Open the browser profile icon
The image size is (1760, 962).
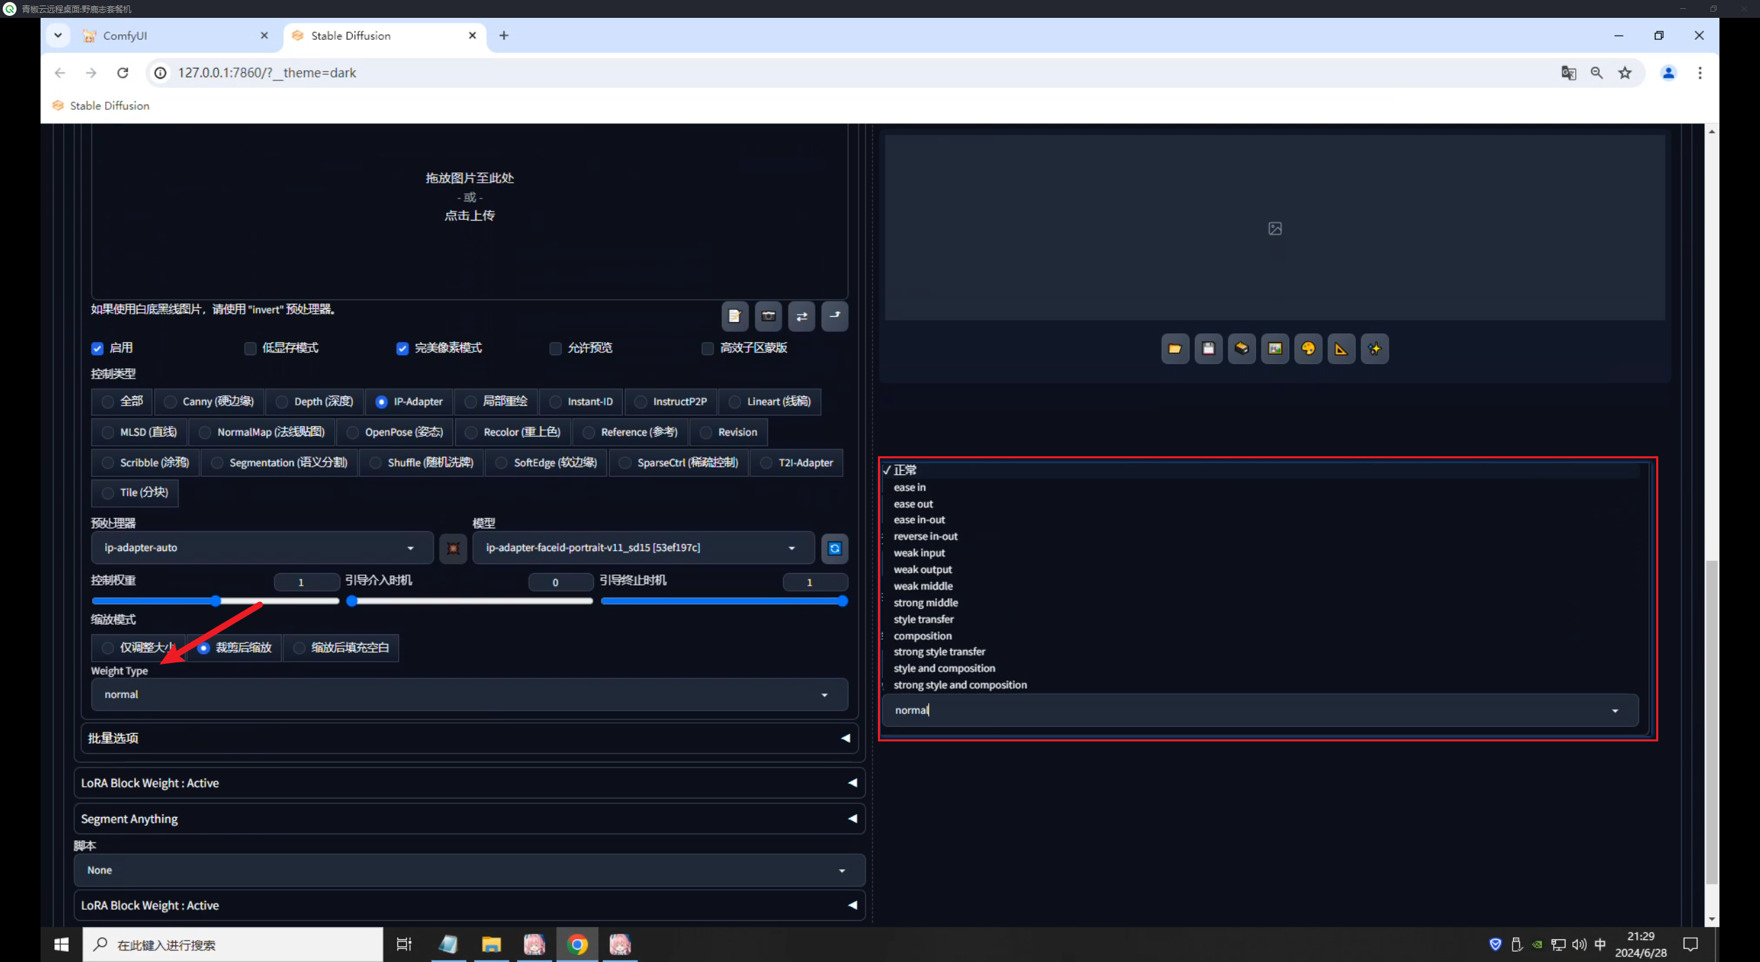[1668, 73]
